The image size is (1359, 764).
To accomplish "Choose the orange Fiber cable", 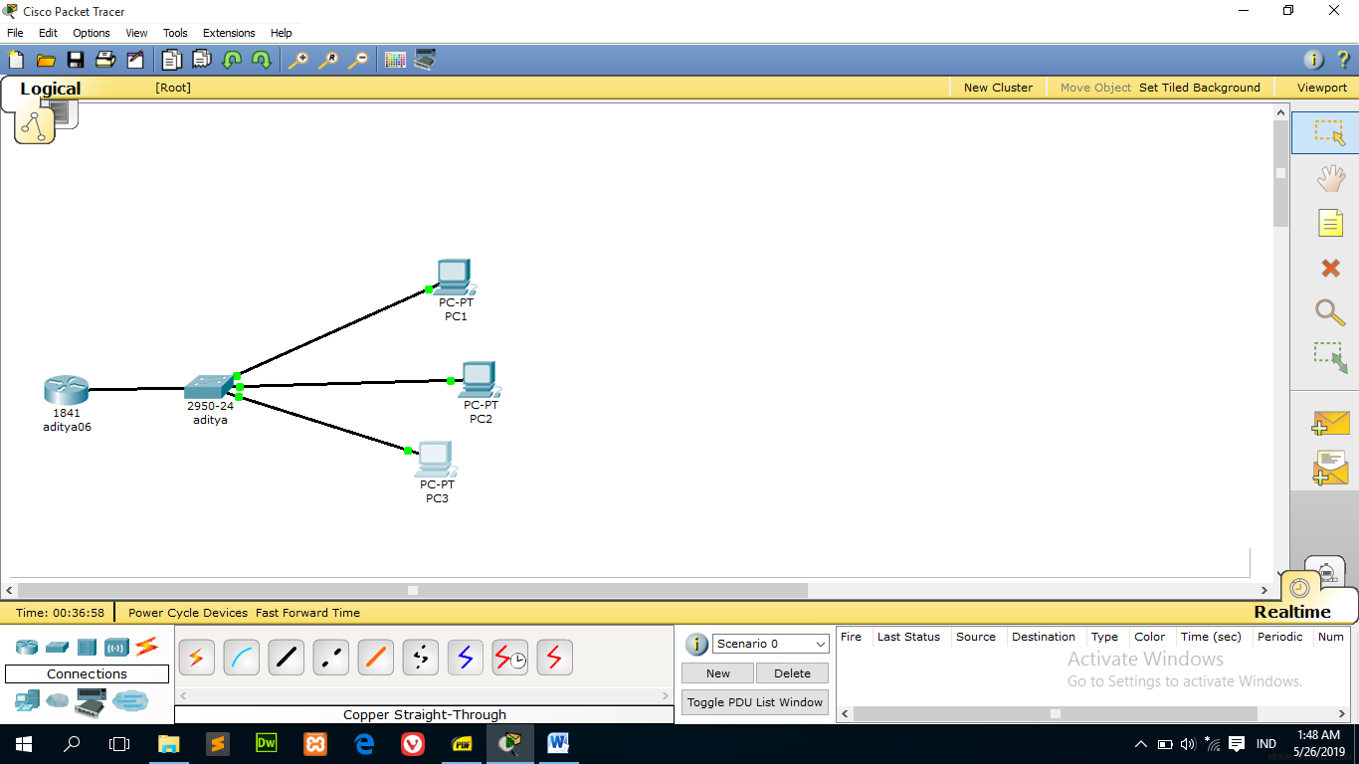I will tap(375, 658).
